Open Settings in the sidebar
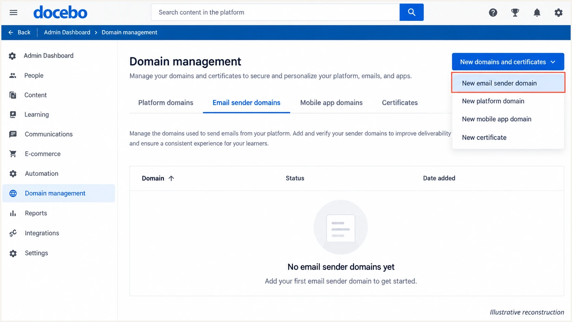The image size is (572, 322). coord(58,253)
